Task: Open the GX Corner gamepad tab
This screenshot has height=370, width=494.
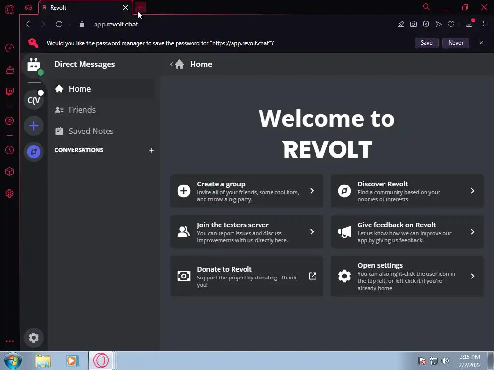Action: pyautogui.click(x=28, y=7)
